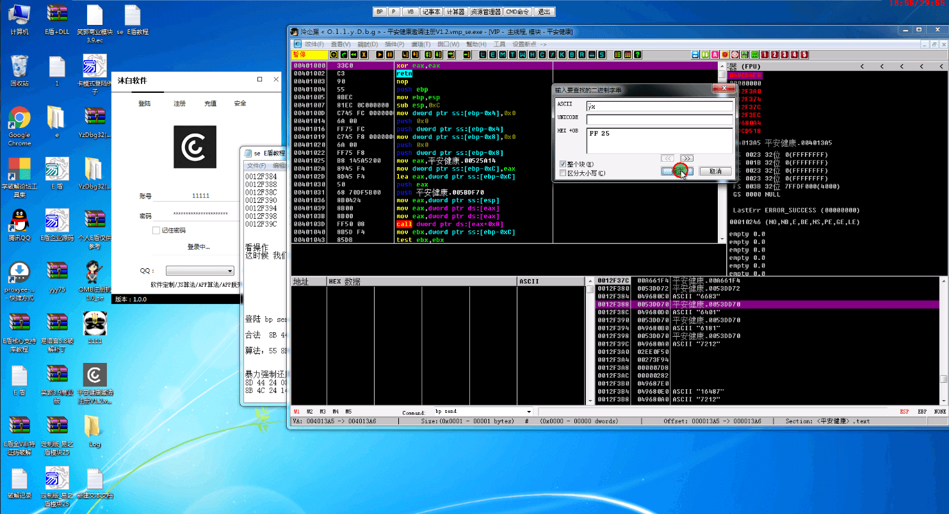949x514 pixels.
Task: Expand the QQ combo box dropdown
Action: (x=230, y=271)
